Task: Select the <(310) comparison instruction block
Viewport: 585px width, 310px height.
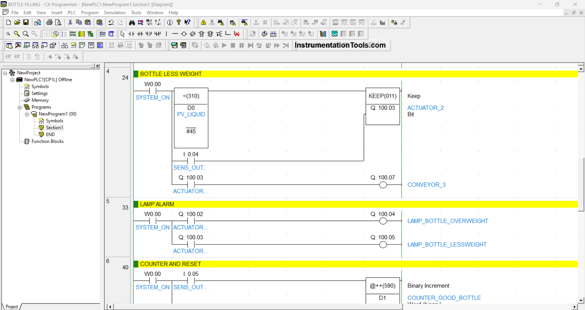Action: (x=191, y=118)
